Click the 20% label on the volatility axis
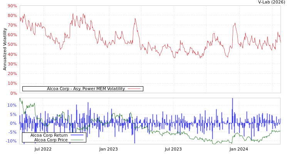 click(12, 74)
